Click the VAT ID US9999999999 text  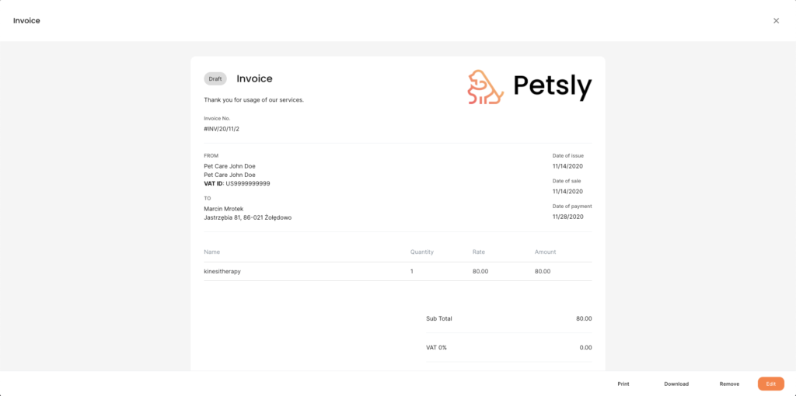click(x=237, y=183)
